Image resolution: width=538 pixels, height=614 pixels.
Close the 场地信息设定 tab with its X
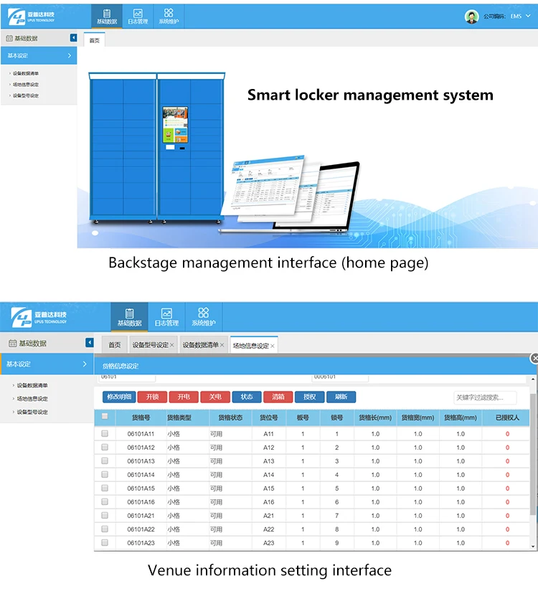pyautogui.click(x=272, y=346)
